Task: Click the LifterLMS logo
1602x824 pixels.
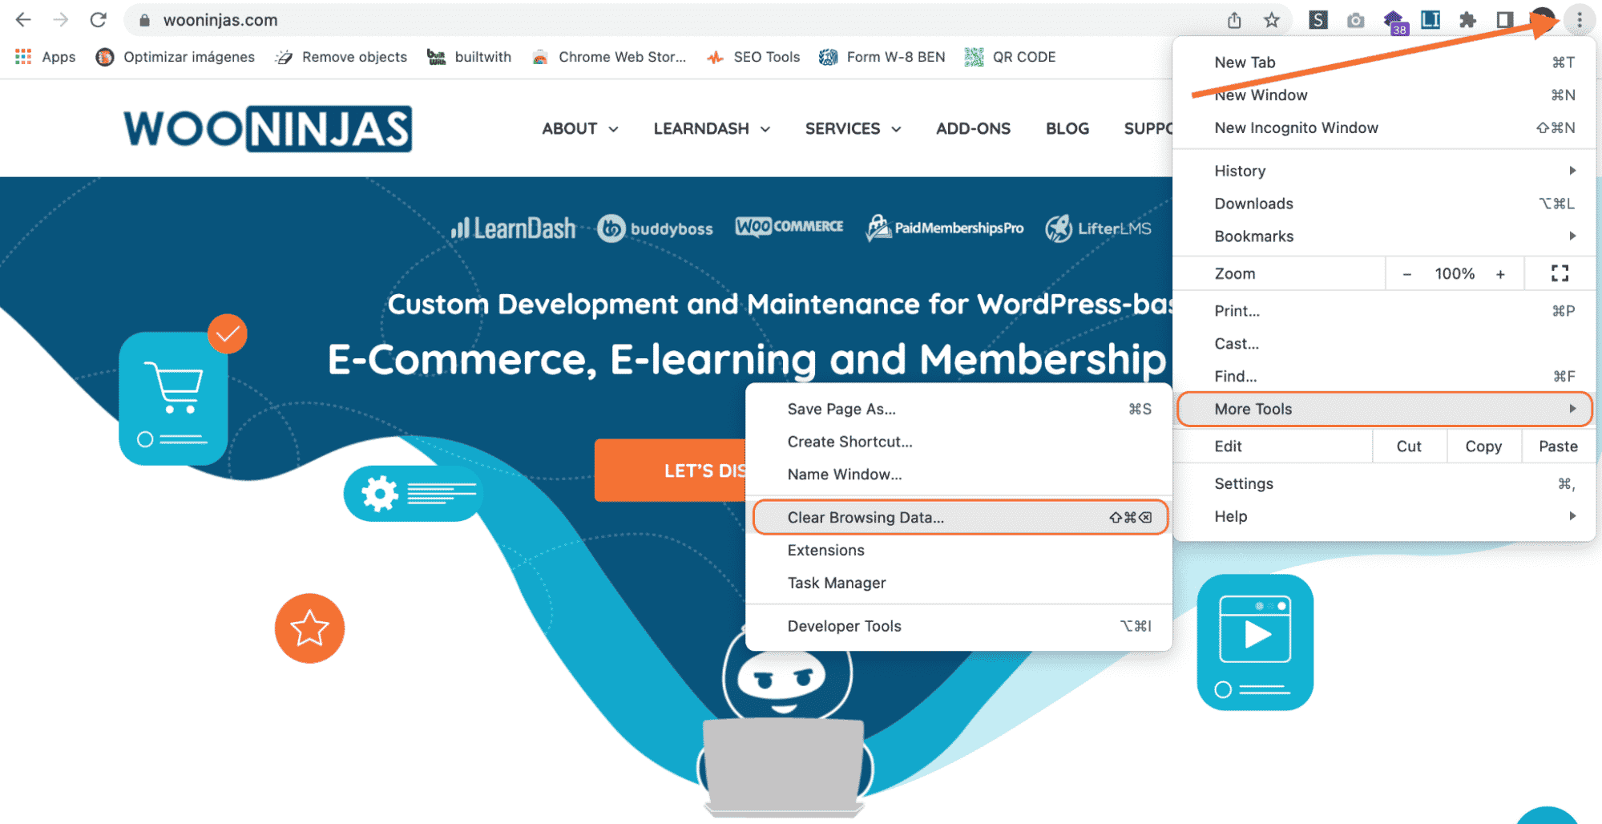Action: (1098, 228)
